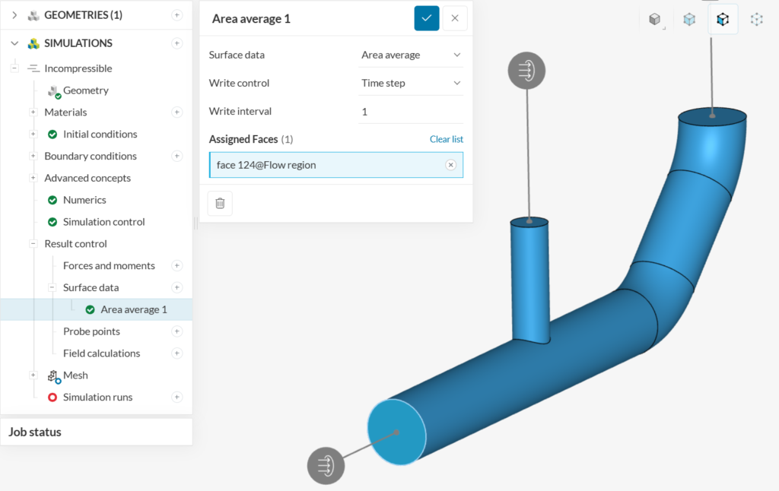This screenshot has width=779, height=491.
Task: Click the flow inlet arrow symbol near the pipe opening
Action: 326,465
